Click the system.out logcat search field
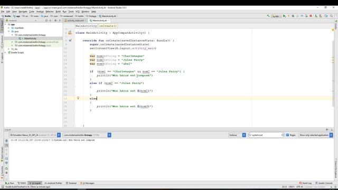The width and height of the screenshot is (338, 190). (266, 135)
